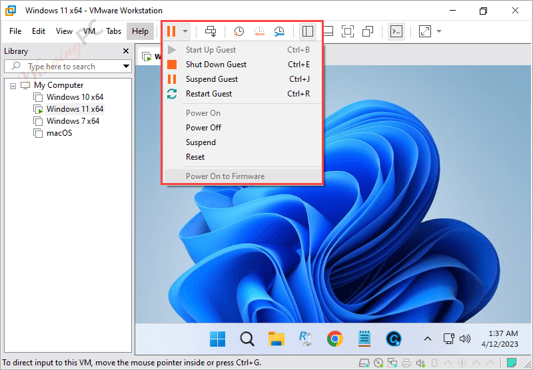Open the View menu
This screenshot has width=533, height=370.
[x=64, y=31]
